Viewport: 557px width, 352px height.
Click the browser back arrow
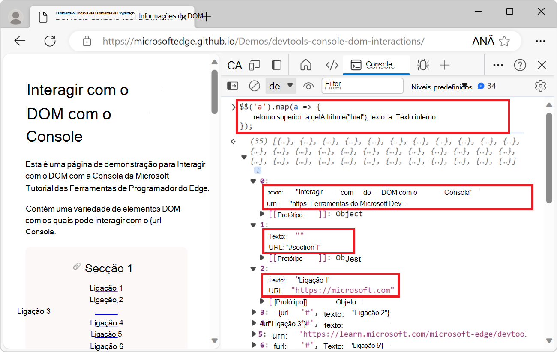pos(20,41)
